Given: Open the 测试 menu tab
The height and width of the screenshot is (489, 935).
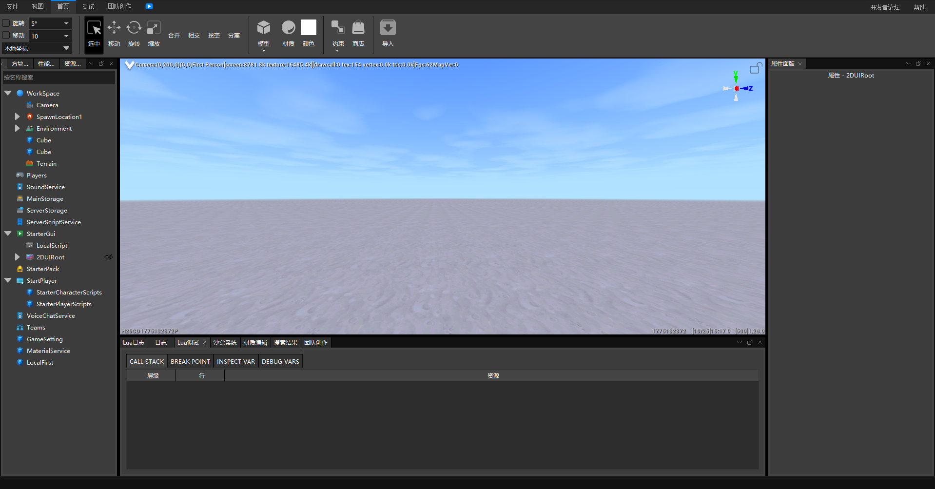Looking at the screenshot, I should 88,6.
